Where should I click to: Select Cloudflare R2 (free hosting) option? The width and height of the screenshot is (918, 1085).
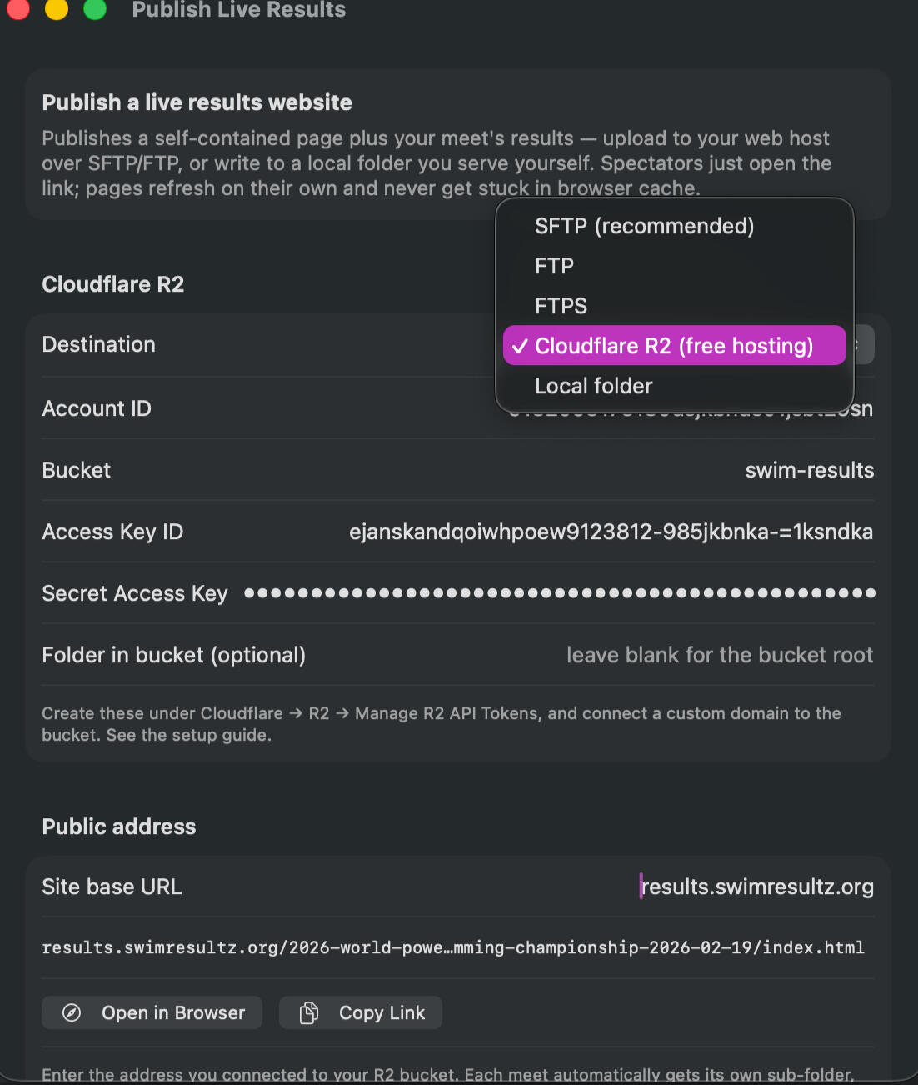[x=675, y=346]
